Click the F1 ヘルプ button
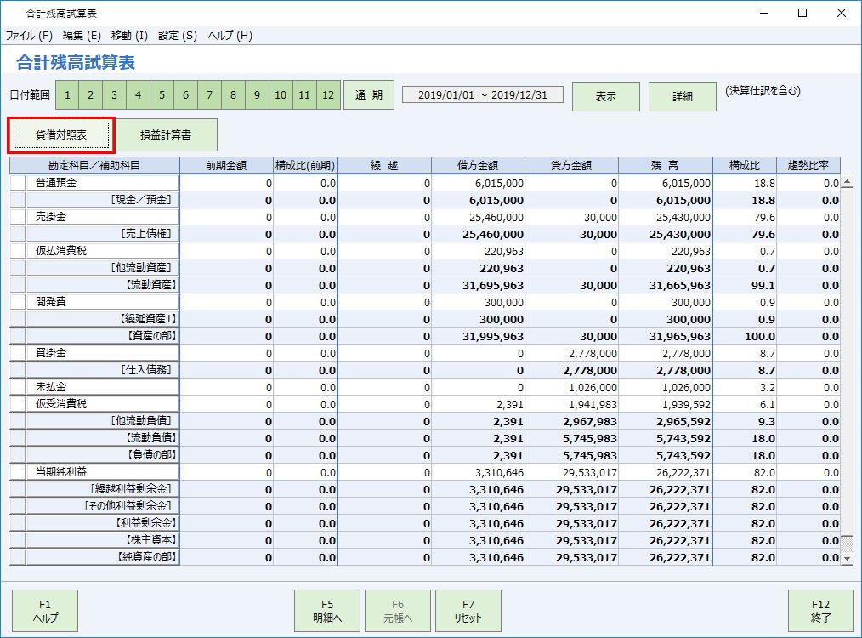The image size is (862, 638). click(43, 611)
